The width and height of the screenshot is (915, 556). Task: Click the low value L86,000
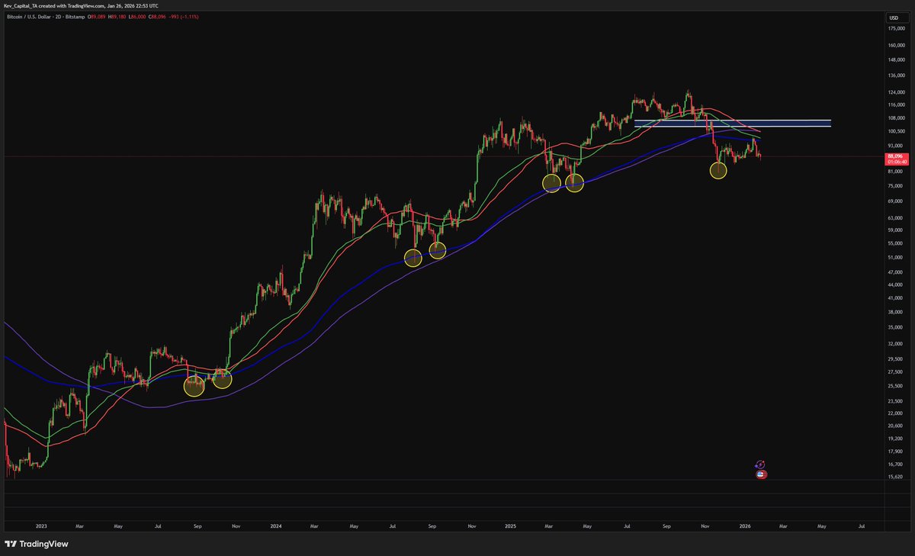(x=137, y=17)
